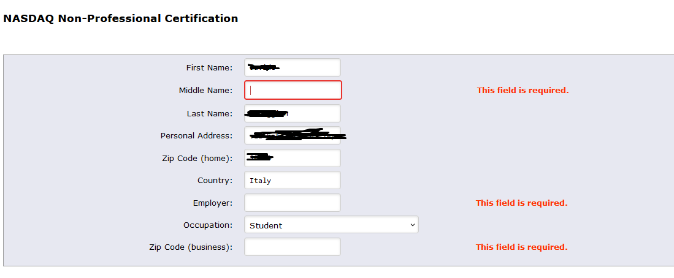Click the "Employer:" label
This screenshot has height=278, width=674.
click(x=212, y=203)
